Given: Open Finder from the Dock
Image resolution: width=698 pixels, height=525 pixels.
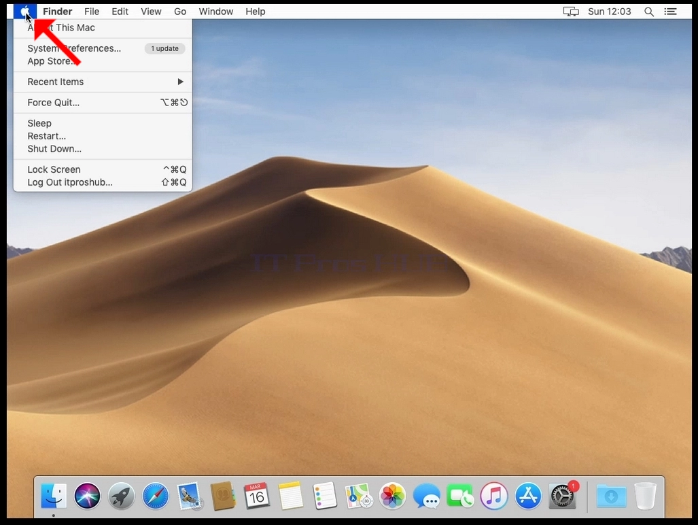Looking at the screenshot, I should click(54, 496).
